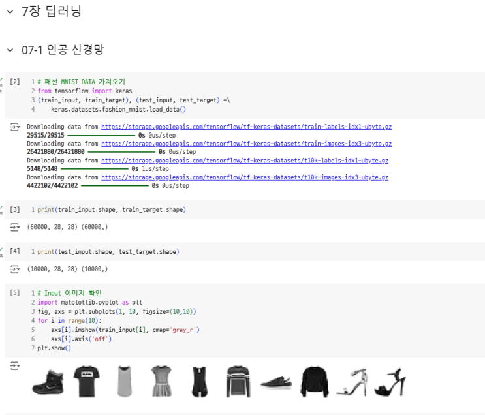Open t10k-labels-idx1-ubyte.gz download link
Image resolution: width=485 pixels, height=415 pixels.
[x=245, y=161]
